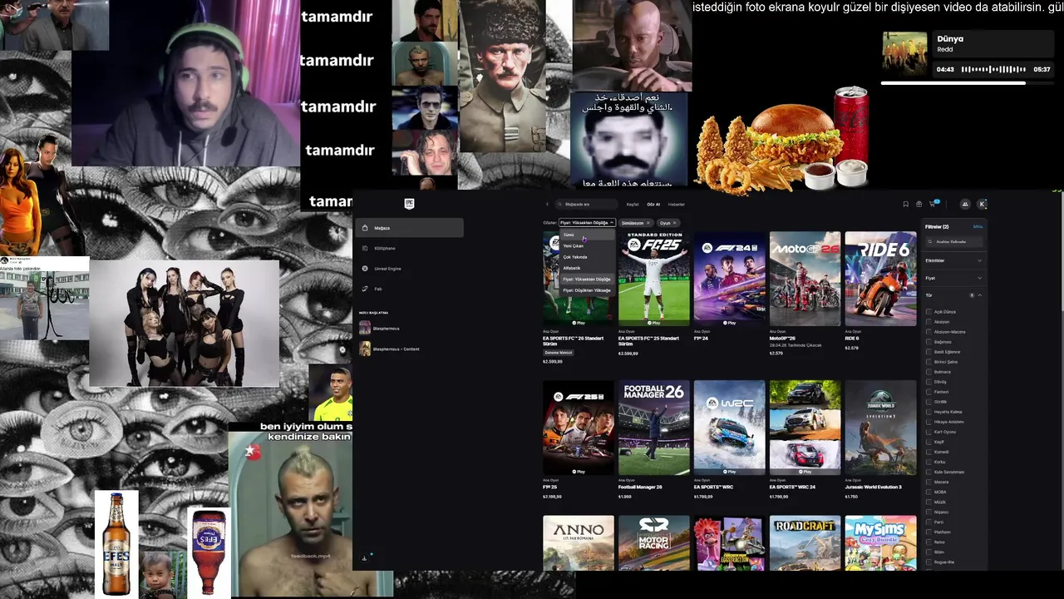Choose Alfabetik in the sort list
This screenshot has height=599, width=1064.
coord(587,268)
